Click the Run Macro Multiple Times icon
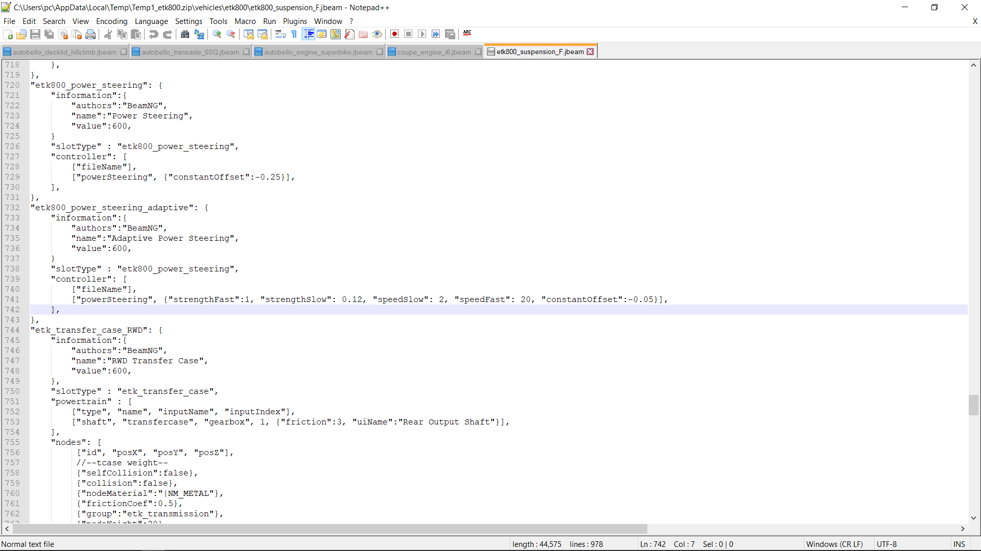Screen dimensions: 981x551 (436, 34)
